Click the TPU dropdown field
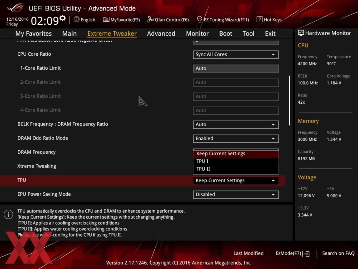This screenshot has height=269, width=358. pos(236,181)
